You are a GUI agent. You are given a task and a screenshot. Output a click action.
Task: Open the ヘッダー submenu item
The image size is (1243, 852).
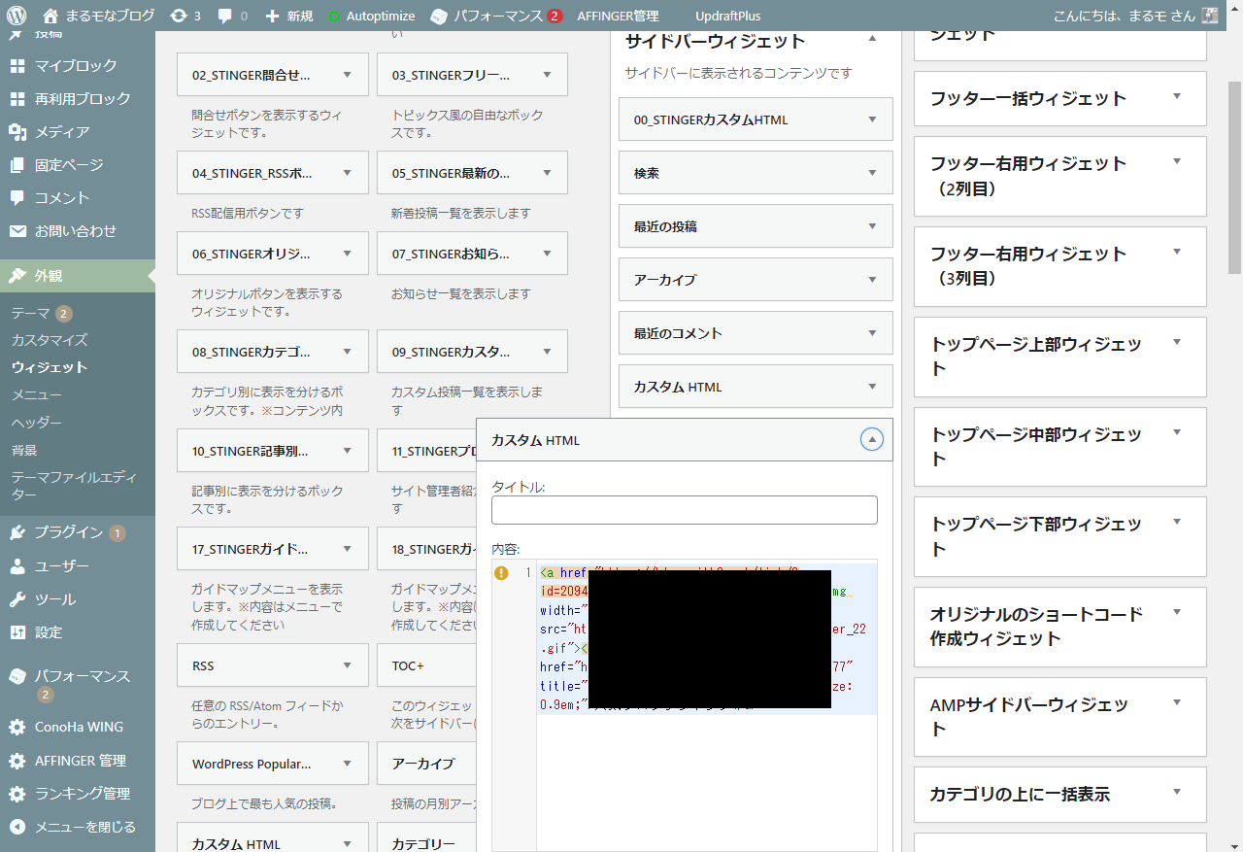coord(37,423)
